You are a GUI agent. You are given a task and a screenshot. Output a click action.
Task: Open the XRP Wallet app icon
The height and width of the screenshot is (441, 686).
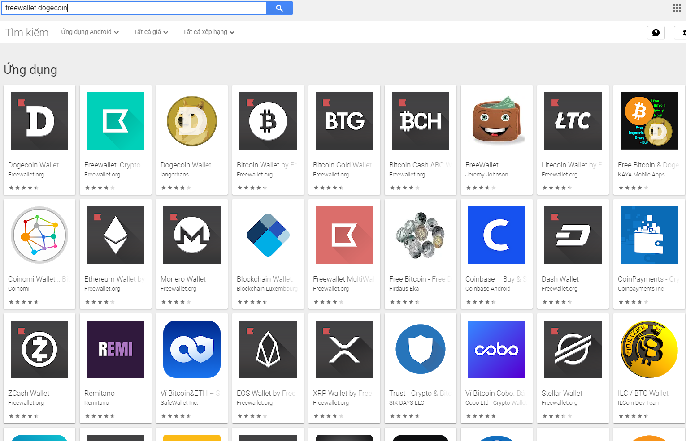click(344, 349)
